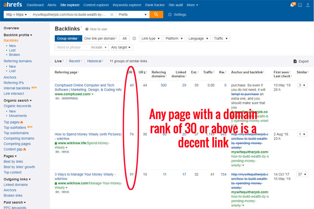Switch to the Recent tab

click(74, 61)
